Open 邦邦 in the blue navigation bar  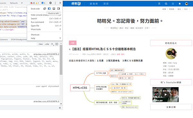point(106,4)
